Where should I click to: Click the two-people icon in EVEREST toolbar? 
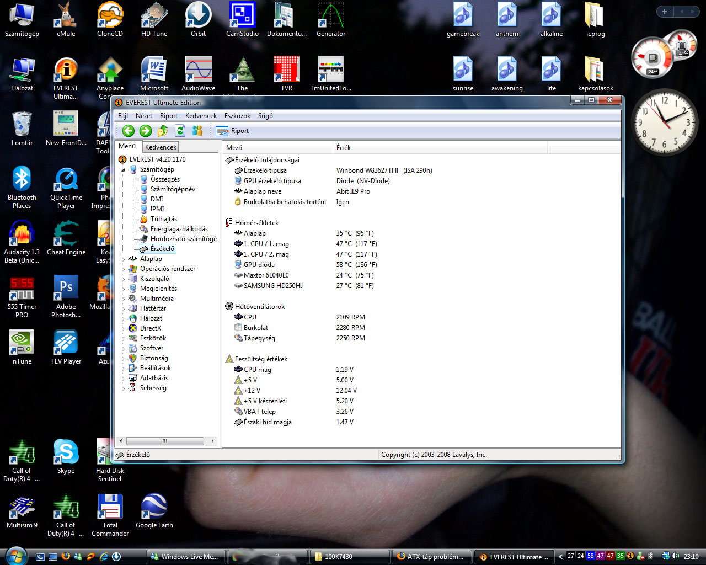[197, 131]
